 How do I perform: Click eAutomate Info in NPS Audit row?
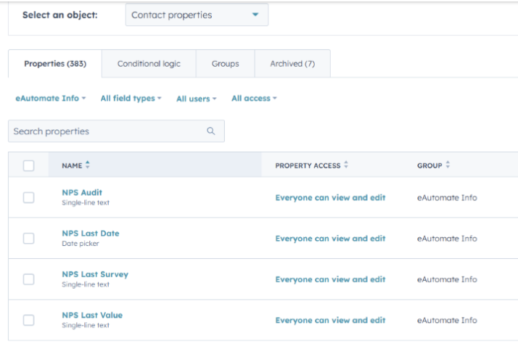(447, 197)
